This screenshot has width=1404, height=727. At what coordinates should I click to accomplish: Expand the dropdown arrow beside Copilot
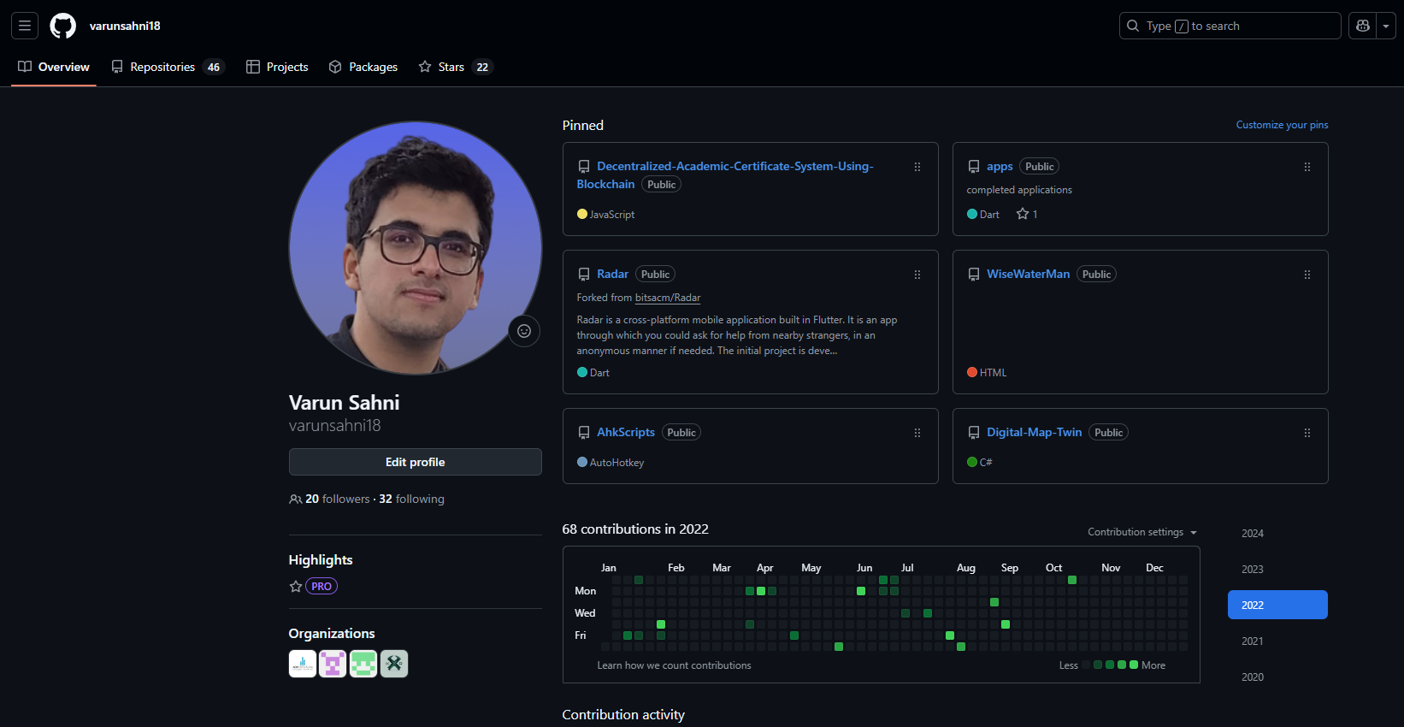point(1386,26)
